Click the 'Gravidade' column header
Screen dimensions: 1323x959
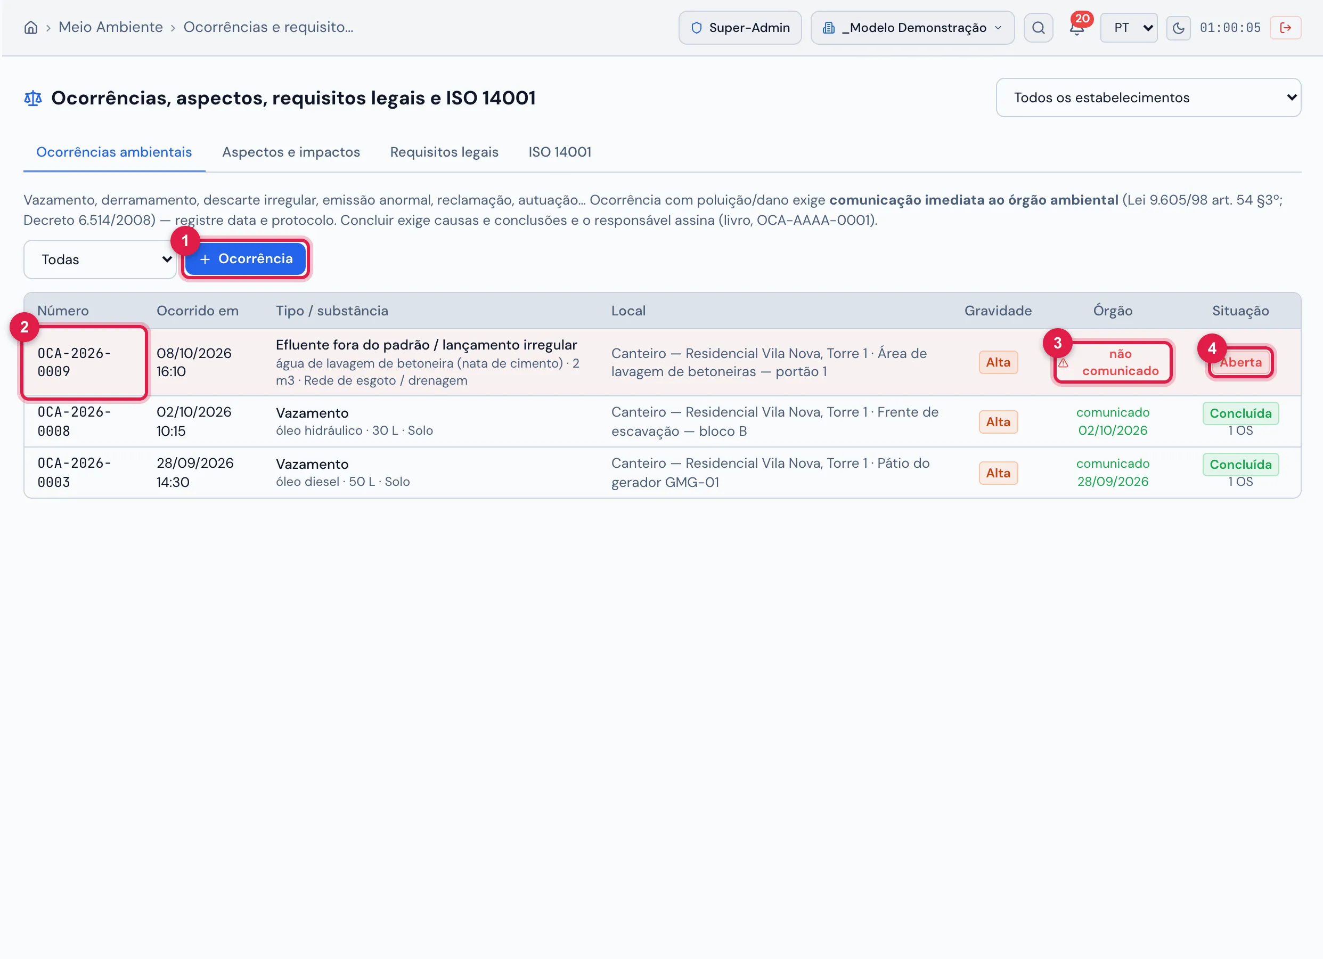click(998, 311)
